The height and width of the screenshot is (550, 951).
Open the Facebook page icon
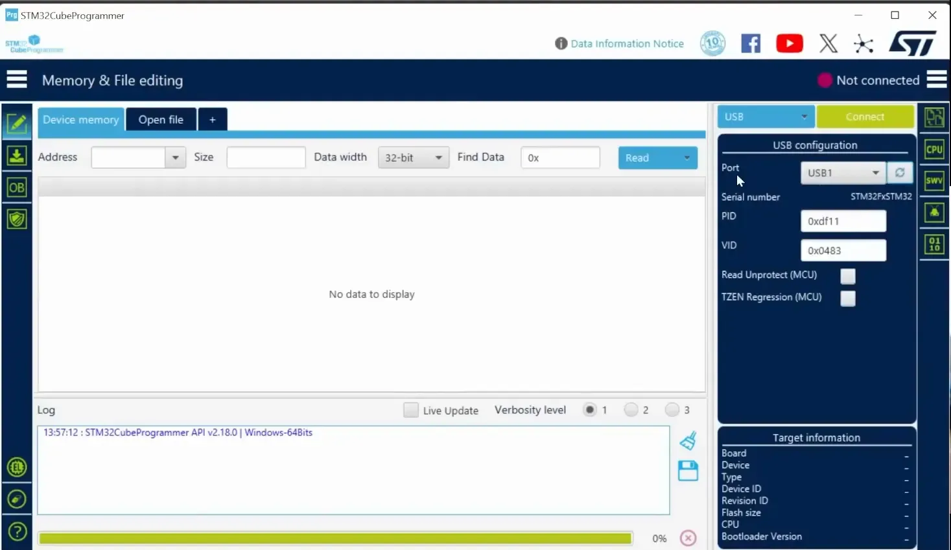point(751,43)
